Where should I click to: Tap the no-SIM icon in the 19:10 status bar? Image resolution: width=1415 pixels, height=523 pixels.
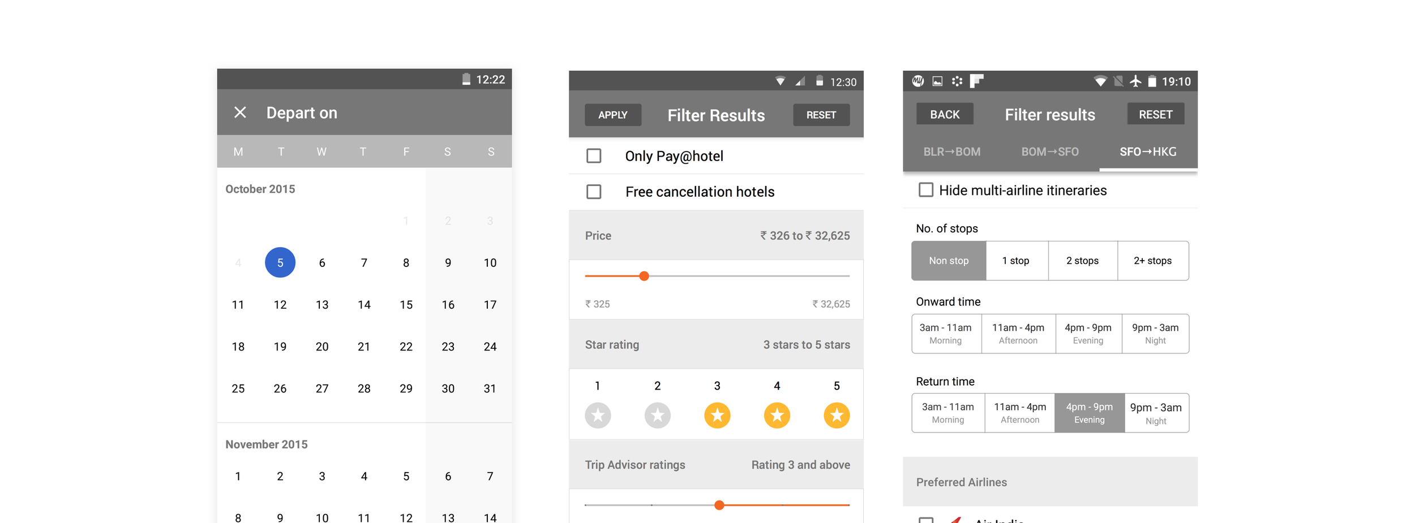[x=1118, y=81]
